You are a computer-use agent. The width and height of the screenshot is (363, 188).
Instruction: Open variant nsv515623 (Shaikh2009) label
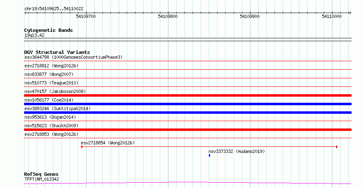point(51,126)
